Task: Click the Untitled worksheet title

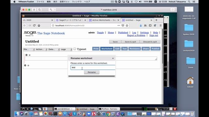Action: pyautogui.click(x=32, y=41)
